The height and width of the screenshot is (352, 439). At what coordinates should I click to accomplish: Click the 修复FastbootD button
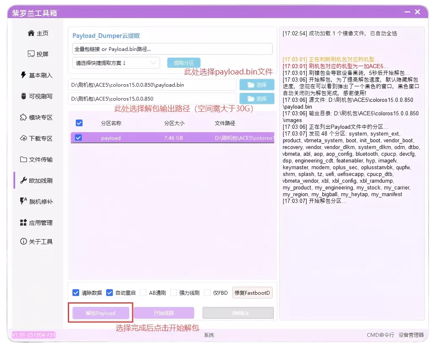pyautogui.click(x=252, y=292)
